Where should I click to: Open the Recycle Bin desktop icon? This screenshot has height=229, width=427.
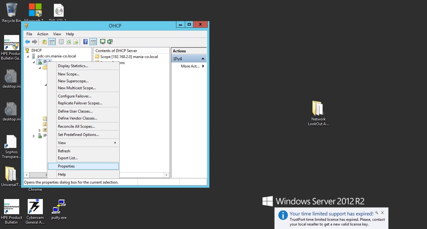click(12, 13)
